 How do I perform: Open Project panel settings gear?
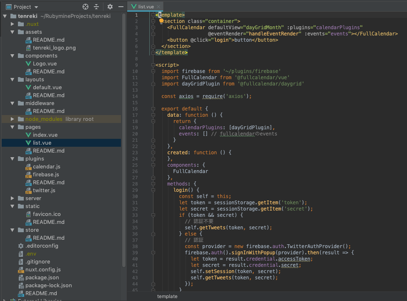110,7
